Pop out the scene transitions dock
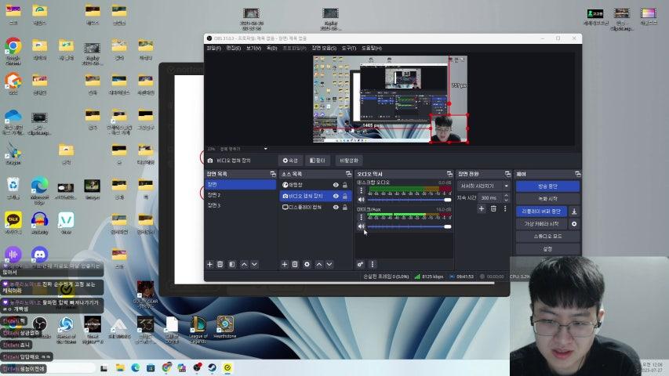The width and height of the screenshot is (669, 376). pos(507,174)
